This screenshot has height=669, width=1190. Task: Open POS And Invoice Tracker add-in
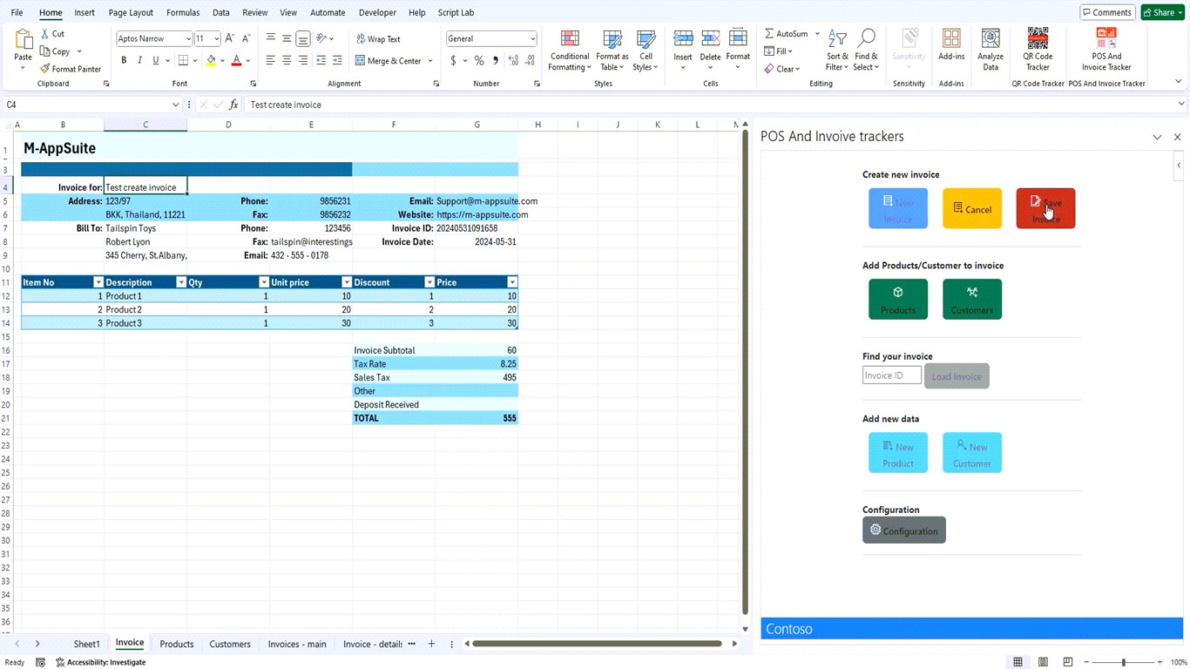click(1106, 50)
